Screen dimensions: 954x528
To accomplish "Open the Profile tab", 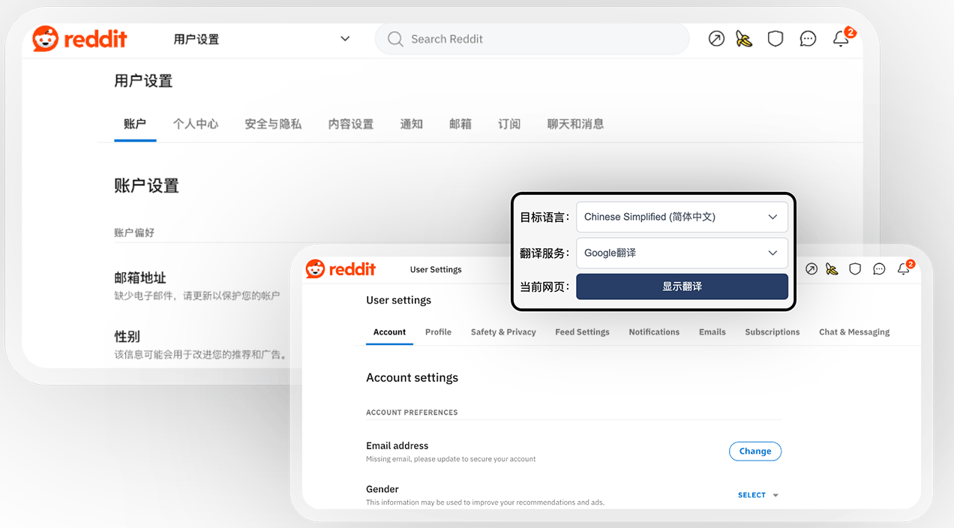I will click(x=438, y=332).
